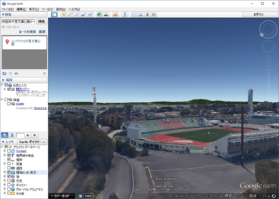Expand the 境界線や地名 layer tree

[x=4, y=155]
